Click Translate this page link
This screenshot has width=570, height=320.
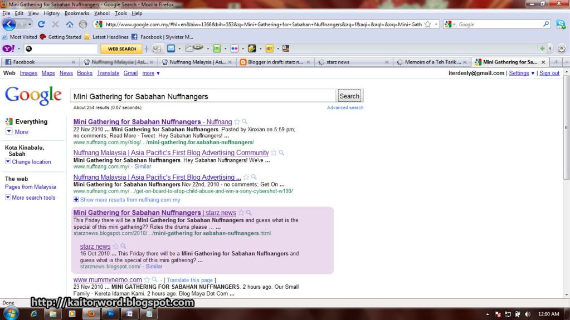click(189, 280)
